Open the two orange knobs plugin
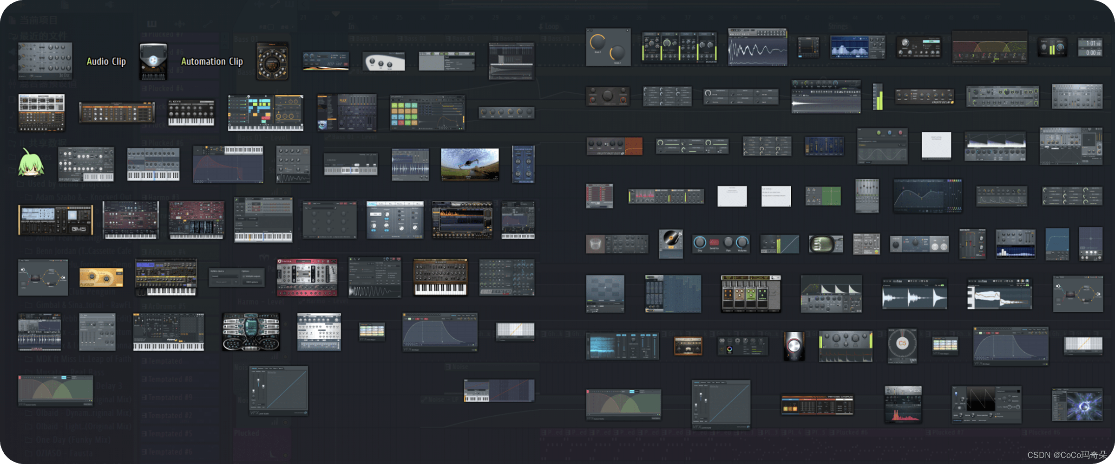Viewport: 1115px width, 464px height. tap(608, 47)
